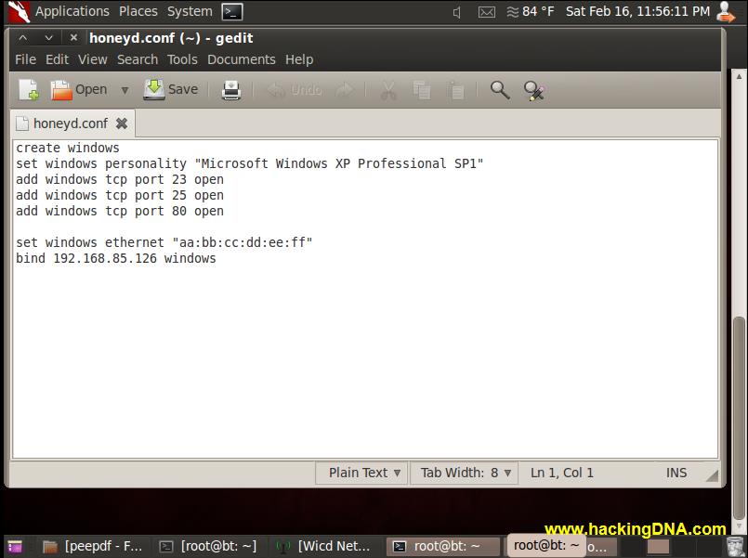Open the Documents menu
The height and width of the screenshot is (558, 748).
point(242,59)
